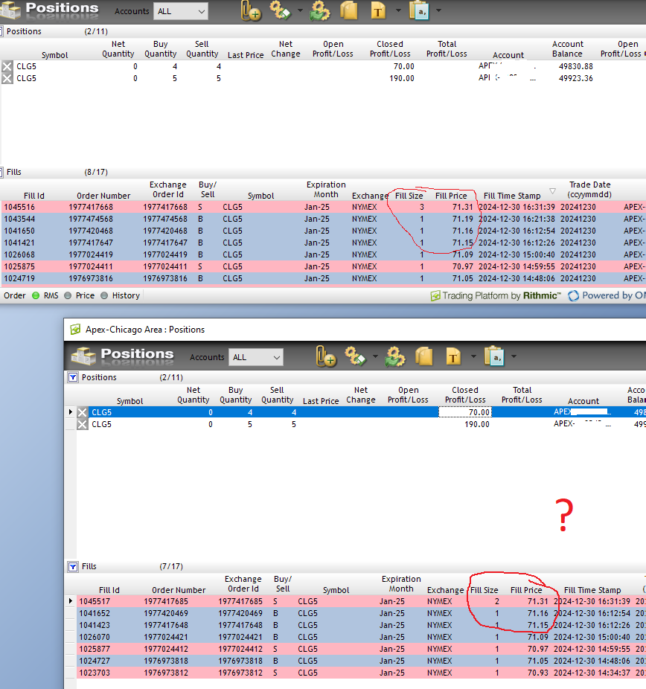
Task: Click the green Order status indicator
Action: pyautogui.click(x=34, y=295)
